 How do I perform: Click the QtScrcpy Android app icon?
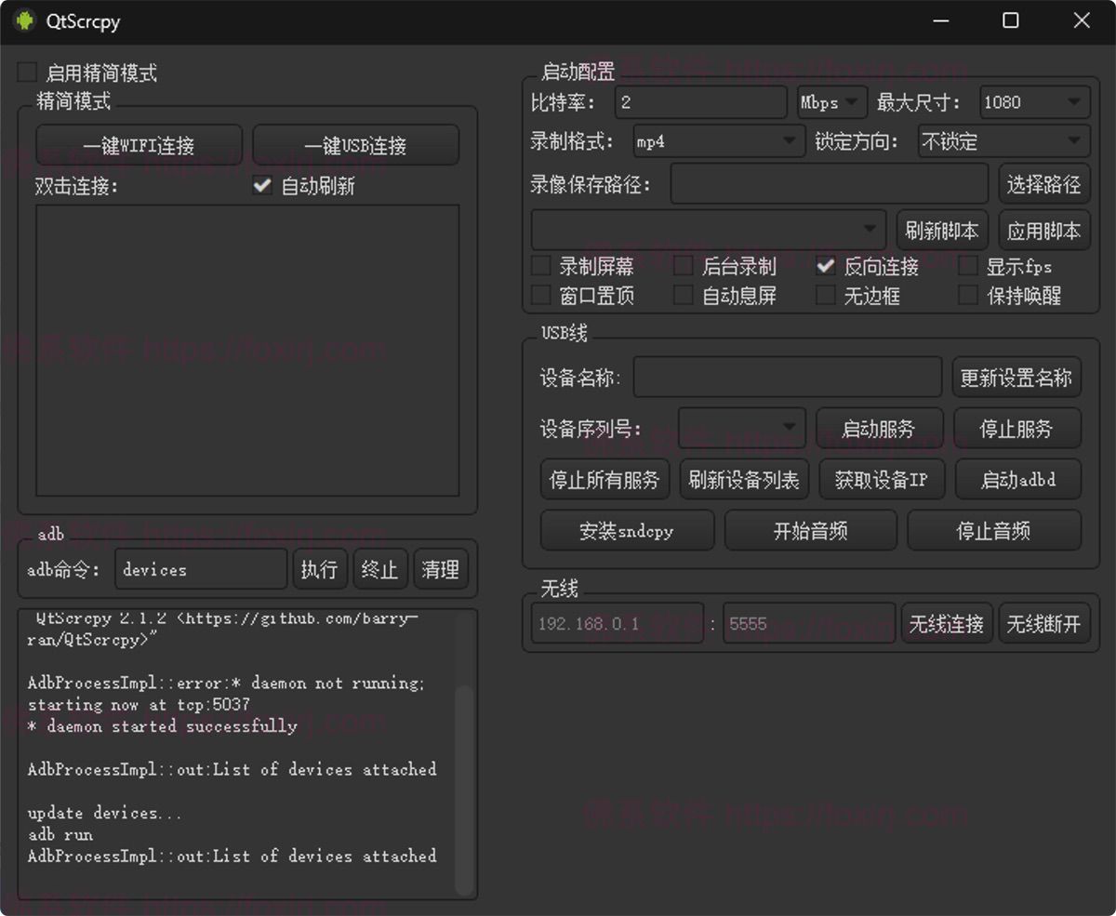(24, 20)
